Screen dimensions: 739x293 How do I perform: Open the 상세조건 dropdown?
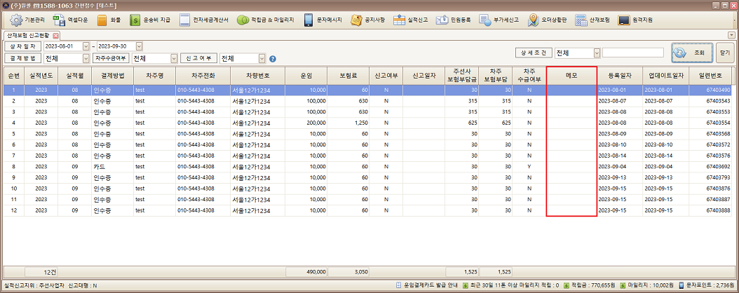597,53
